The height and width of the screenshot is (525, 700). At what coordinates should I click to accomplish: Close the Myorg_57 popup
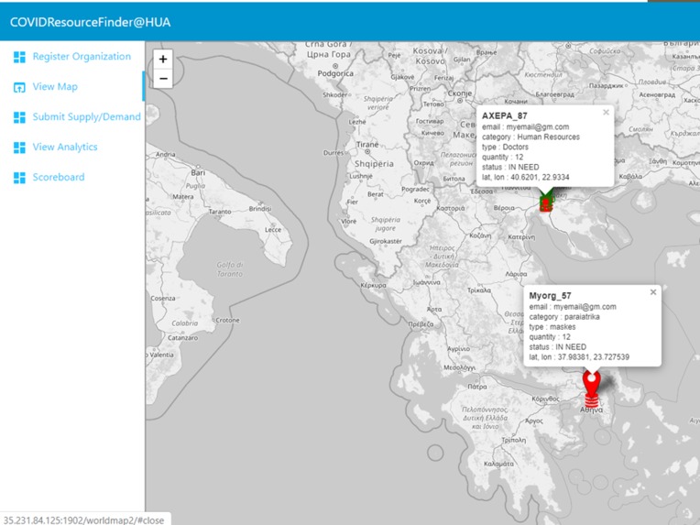(x=653, y=292)
